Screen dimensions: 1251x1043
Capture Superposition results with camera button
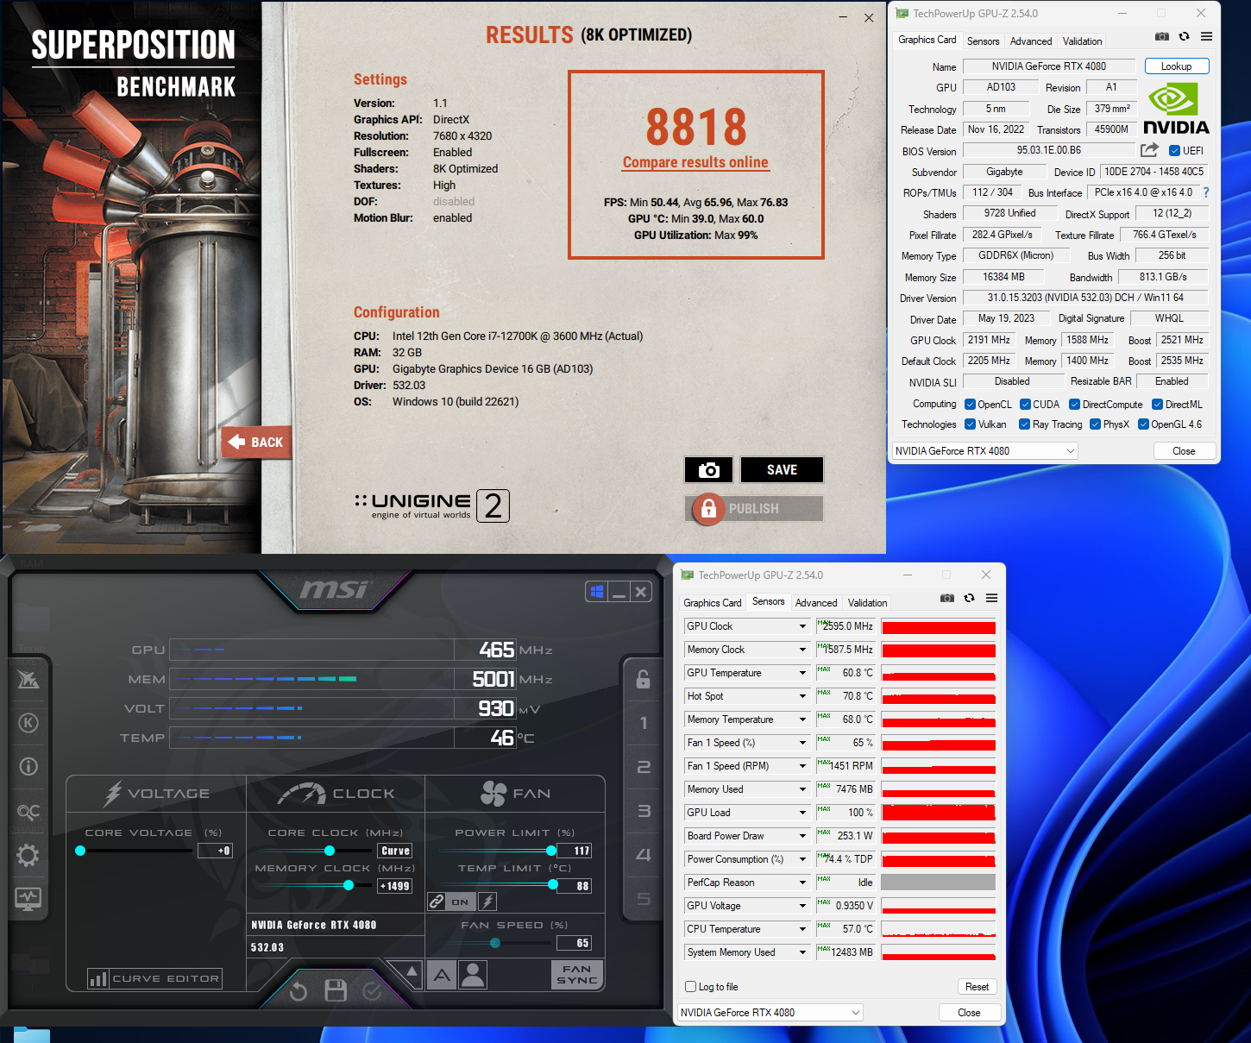tap(708, 470)
